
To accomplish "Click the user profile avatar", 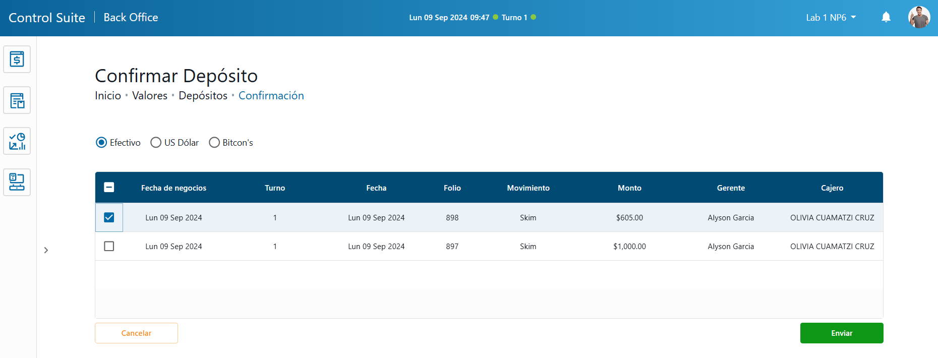I will click(919, 18).
